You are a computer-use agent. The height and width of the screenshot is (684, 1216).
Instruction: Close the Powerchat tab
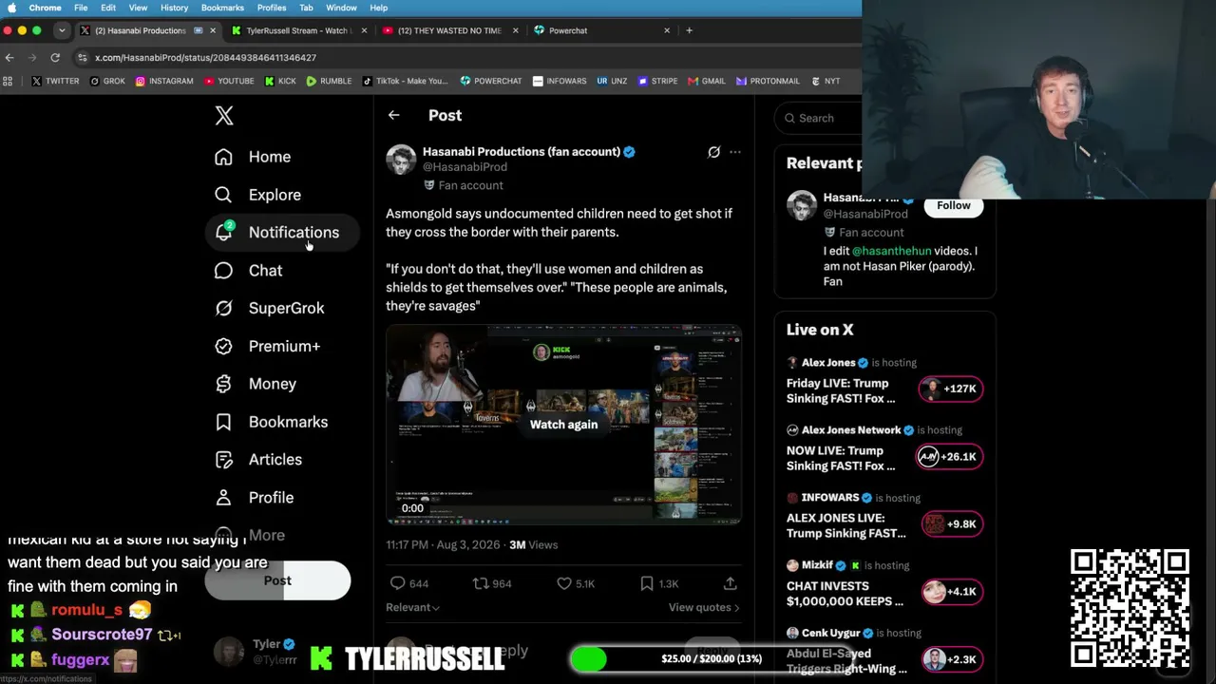click(666, 30)
